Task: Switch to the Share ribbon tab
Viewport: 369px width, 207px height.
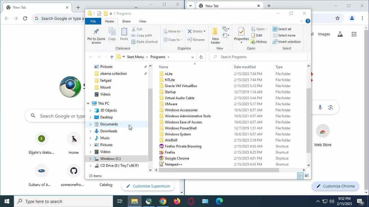Action: [126, 21]
